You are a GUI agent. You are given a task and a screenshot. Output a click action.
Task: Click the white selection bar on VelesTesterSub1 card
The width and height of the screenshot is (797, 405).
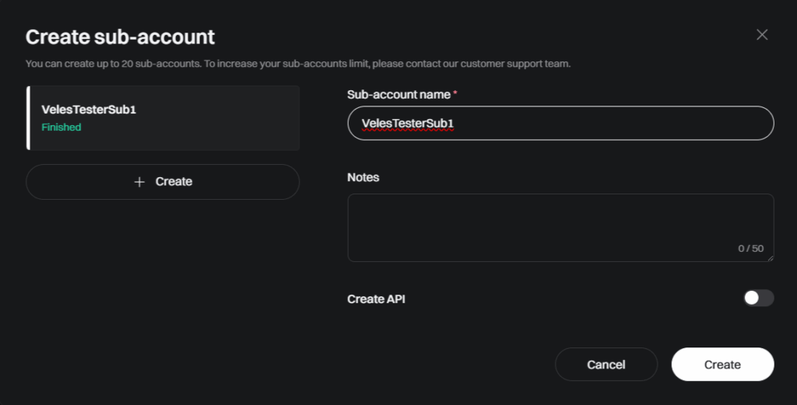coord(28,117)
